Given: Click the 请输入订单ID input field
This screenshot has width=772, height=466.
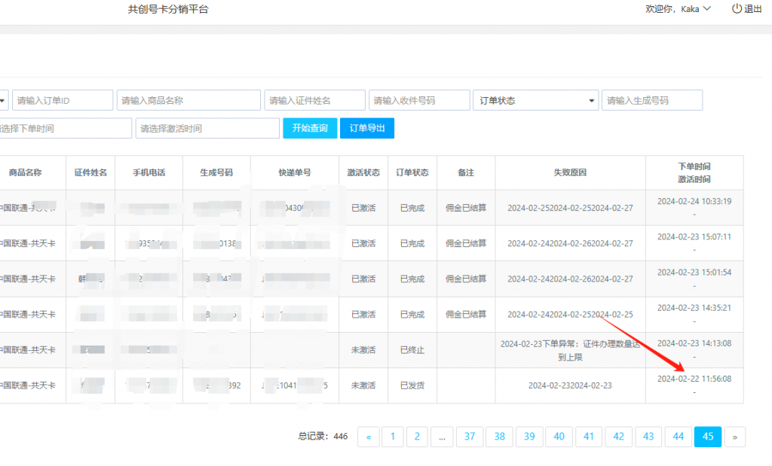Looking at the screenshot, I should 63,99.
